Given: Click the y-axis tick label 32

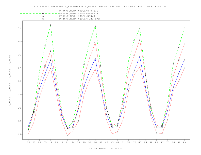Looking at the screenshot, I should [x=19, y=68].
